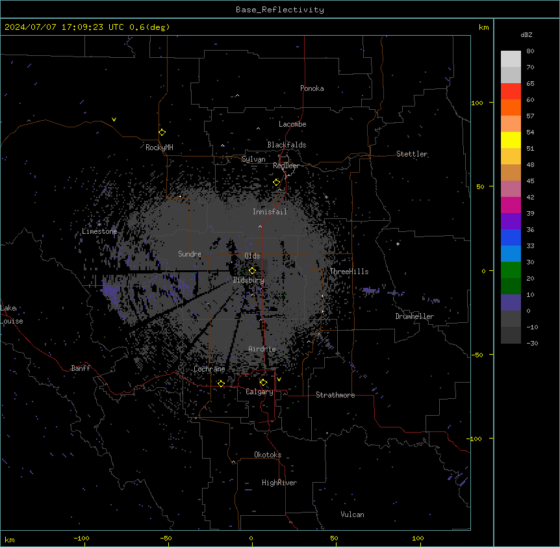Viewport: 560px width, 547px height.
Task: Click the Olds city label
Action: (x=252, y=256)
